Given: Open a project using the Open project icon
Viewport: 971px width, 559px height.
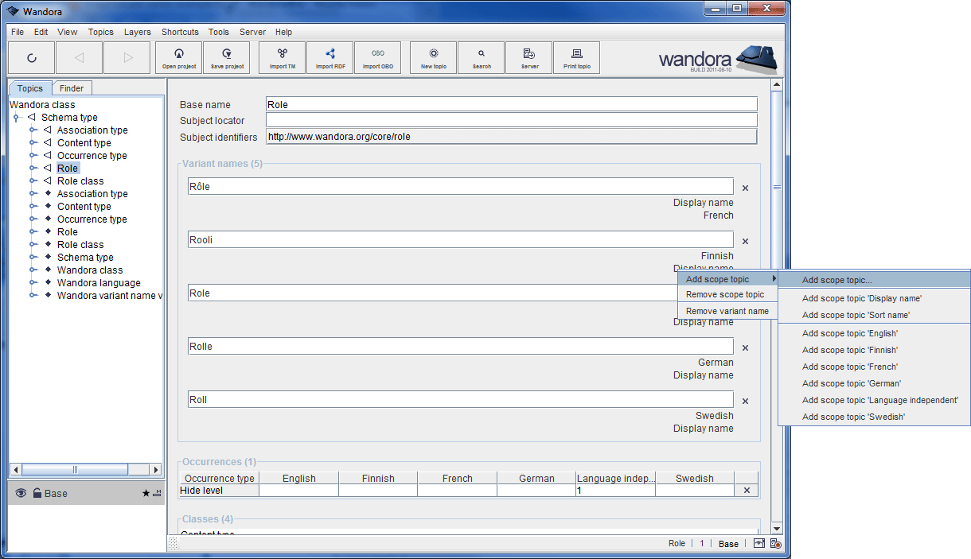Looking at the screenshot, I should click(178, 57).
